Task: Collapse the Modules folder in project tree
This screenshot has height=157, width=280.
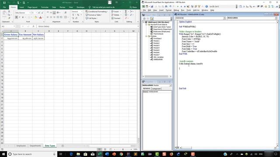Action: click(146, 36)
